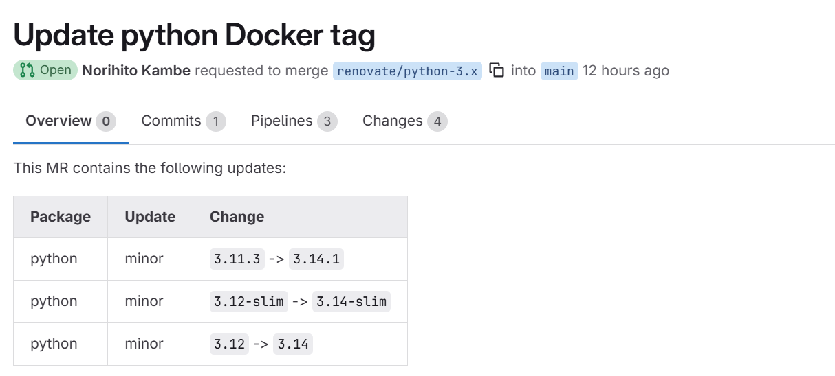Click the 3.12-slim version code tag

point(249,301)
